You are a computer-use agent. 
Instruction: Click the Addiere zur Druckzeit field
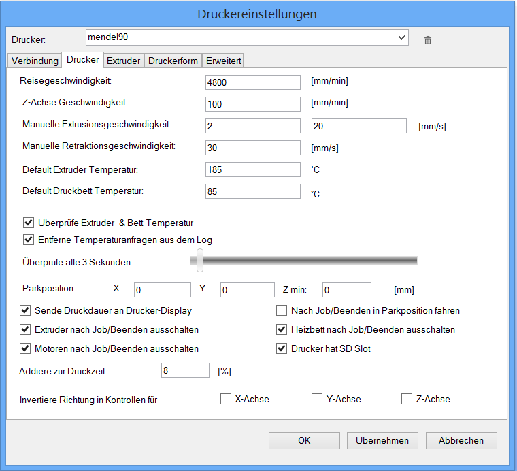click(x=185, y=370)
